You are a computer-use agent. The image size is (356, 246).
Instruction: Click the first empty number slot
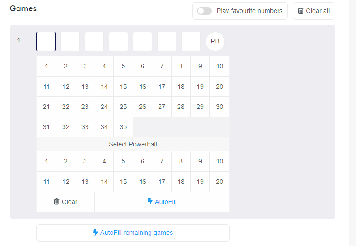click(x=46, y=42)
